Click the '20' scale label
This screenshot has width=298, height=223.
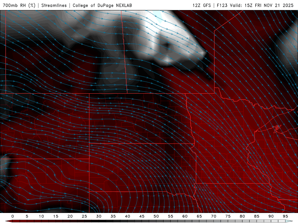pos(70,216)
